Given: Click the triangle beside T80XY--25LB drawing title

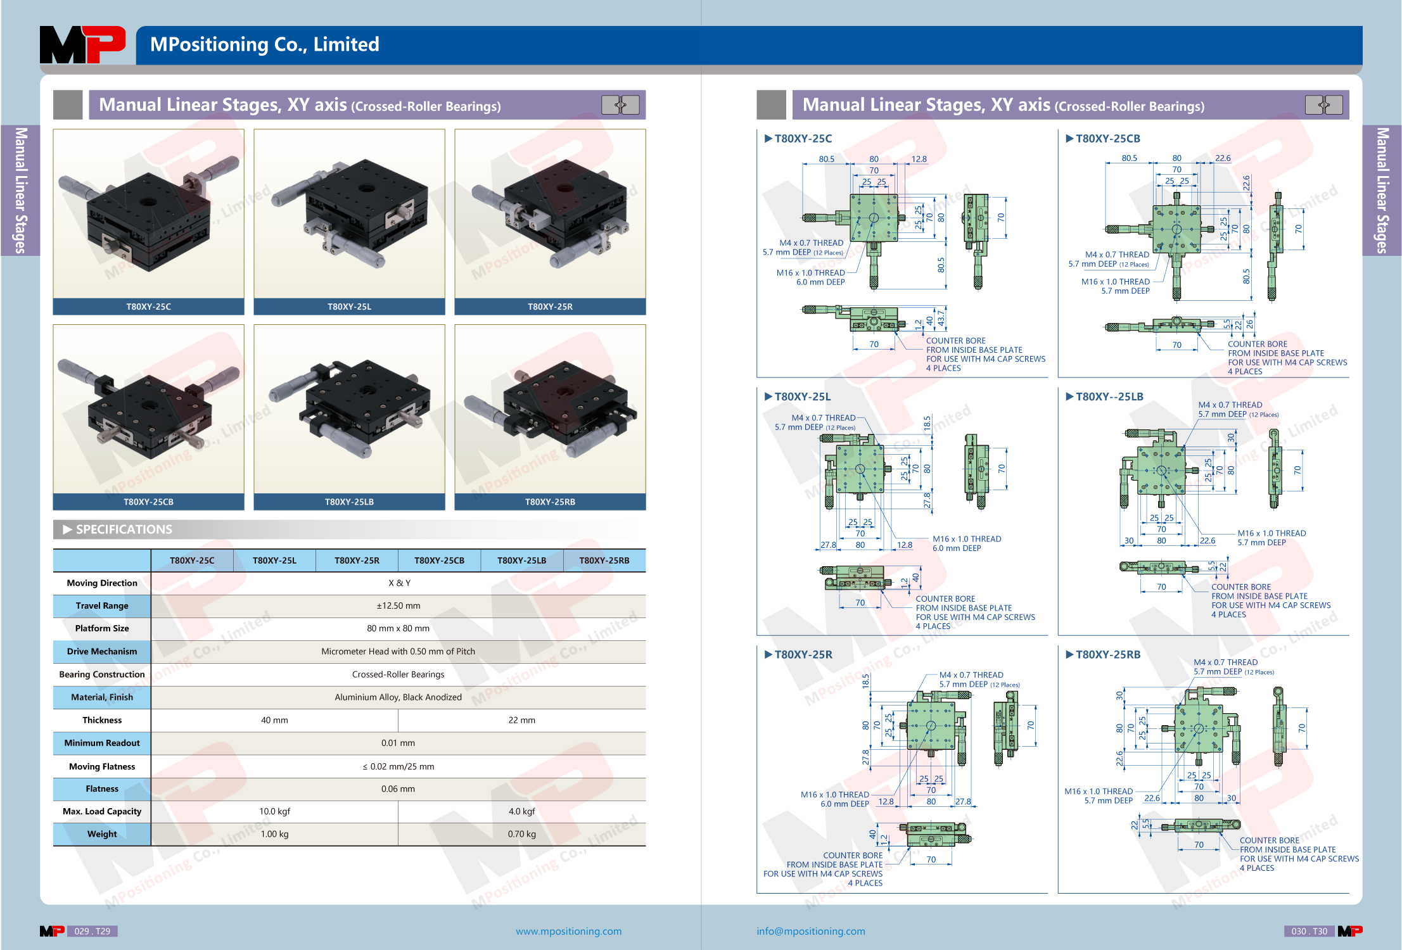Looking at the screenshot, I should pyautogui.click(x=1069, y=396).
